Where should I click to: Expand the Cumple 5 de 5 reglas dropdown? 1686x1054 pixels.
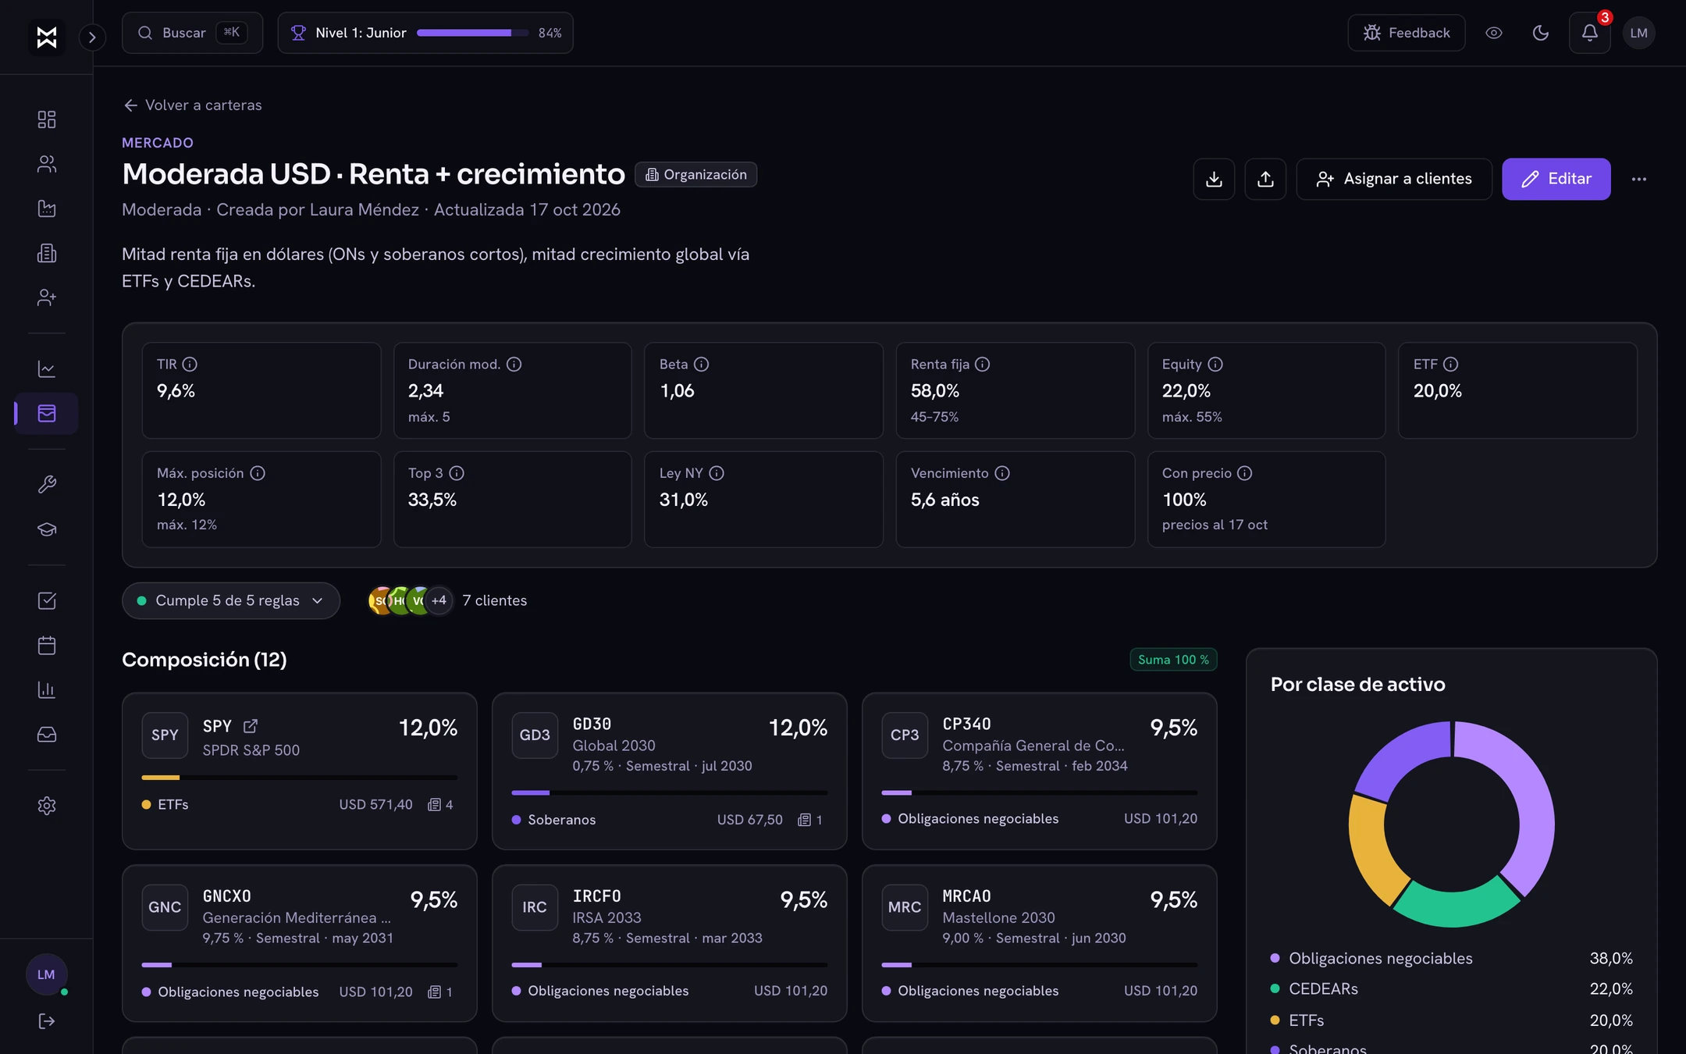[230, 600]
